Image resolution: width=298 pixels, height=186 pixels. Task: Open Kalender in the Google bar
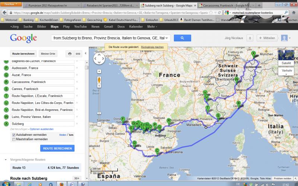click(136, 26)
